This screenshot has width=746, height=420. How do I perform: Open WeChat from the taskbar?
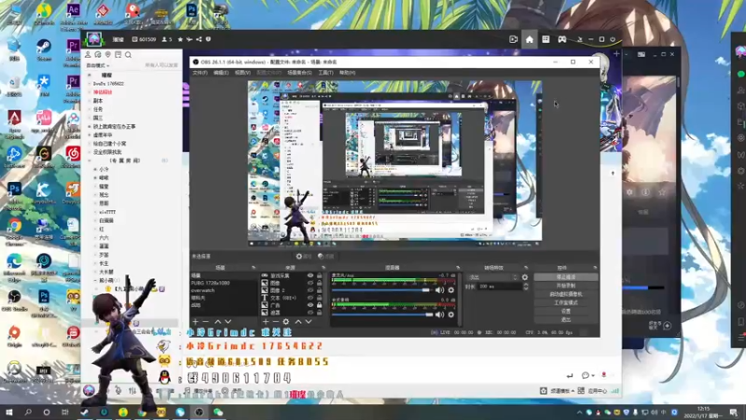coord(218,412)
